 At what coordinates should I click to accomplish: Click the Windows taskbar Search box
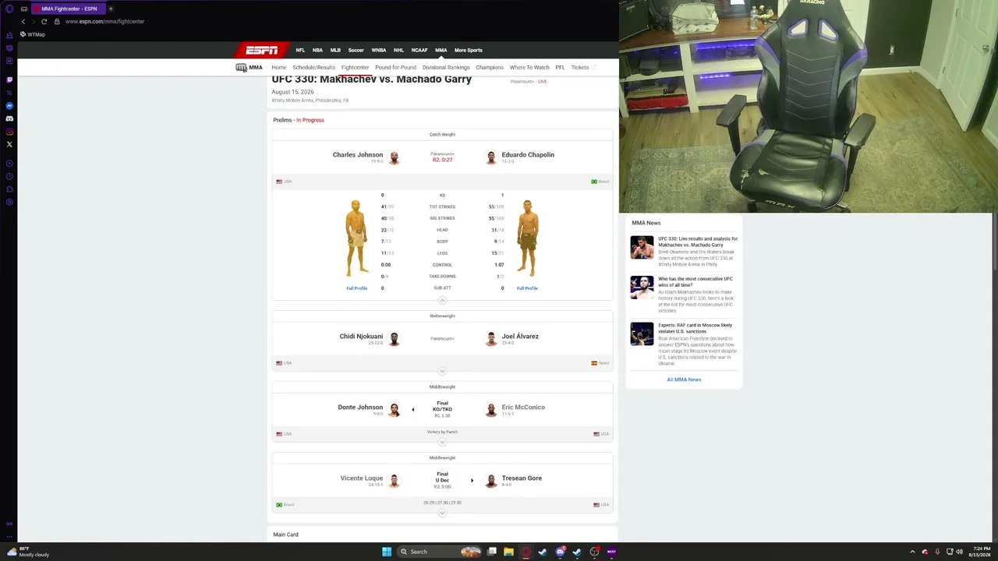438,552
